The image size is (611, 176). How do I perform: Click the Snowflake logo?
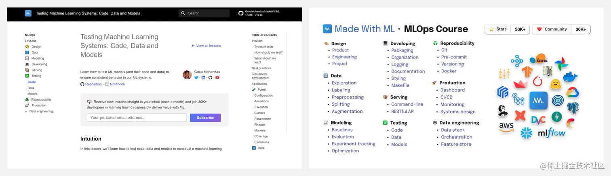526,133
